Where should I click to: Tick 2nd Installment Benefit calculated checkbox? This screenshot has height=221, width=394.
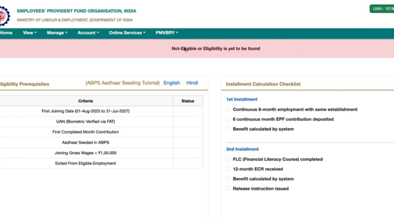[229, 178]
